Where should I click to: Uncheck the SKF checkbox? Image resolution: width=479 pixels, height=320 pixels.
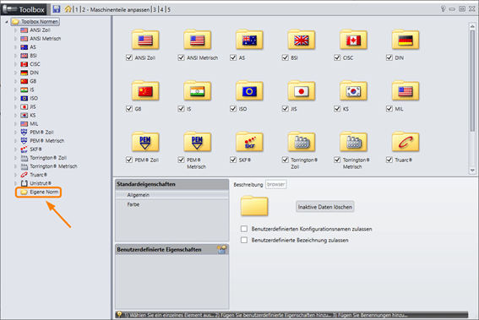click(233, 160)
